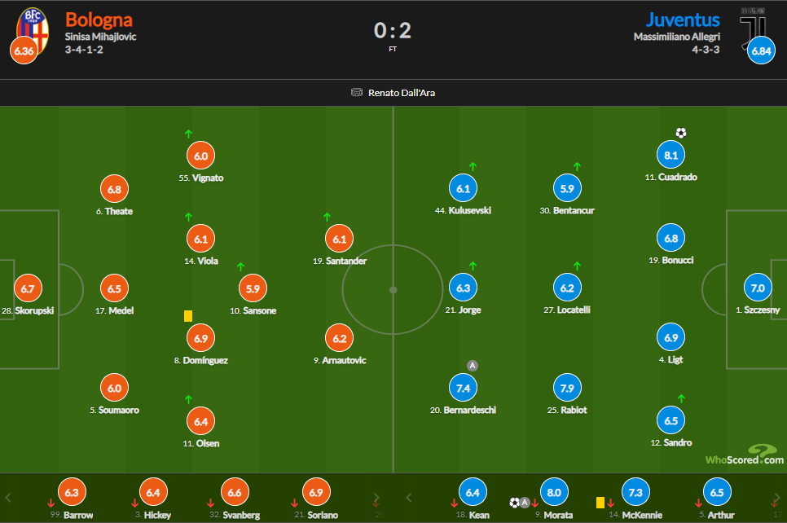This screenshot has width=787, height=523.
Task: Show more Juventus substitutes with right chevron
Action: pyautogui.click(x=777, y=498)
